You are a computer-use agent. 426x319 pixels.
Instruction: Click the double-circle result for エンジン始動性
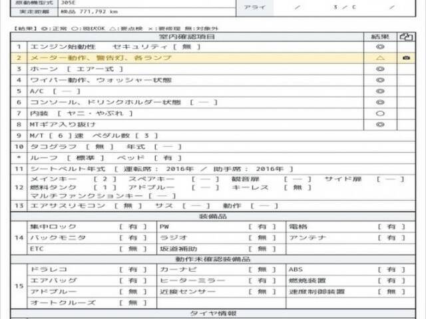pos(380,47)
